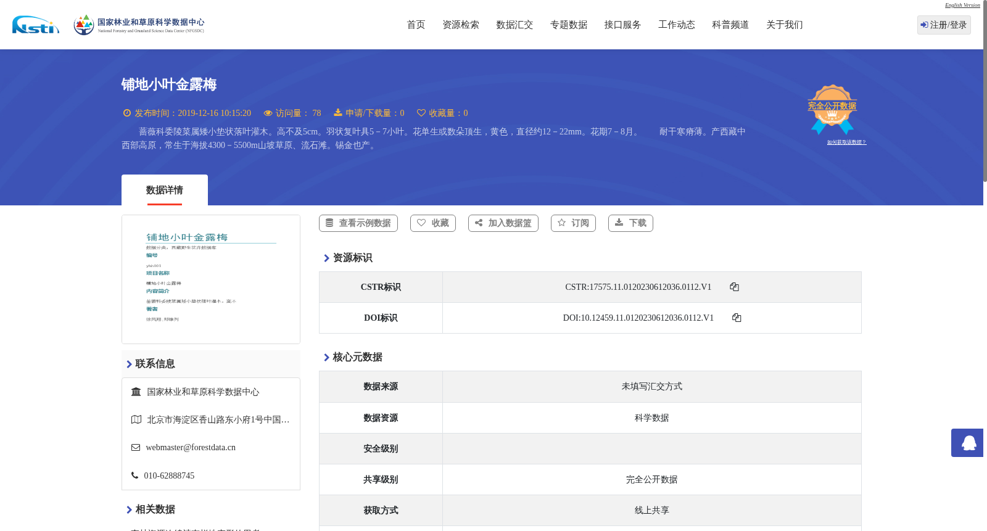This screenshot has width=987, height=531.
Task: Click the eye icon beside 访问量
Action: coord(268,113)
